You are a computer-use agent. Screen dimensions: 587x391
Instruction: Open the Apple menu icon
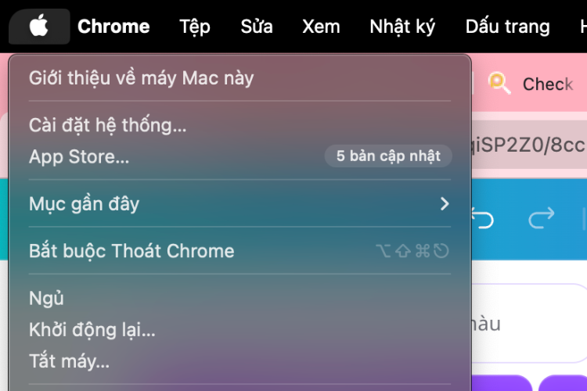point(39,26)
